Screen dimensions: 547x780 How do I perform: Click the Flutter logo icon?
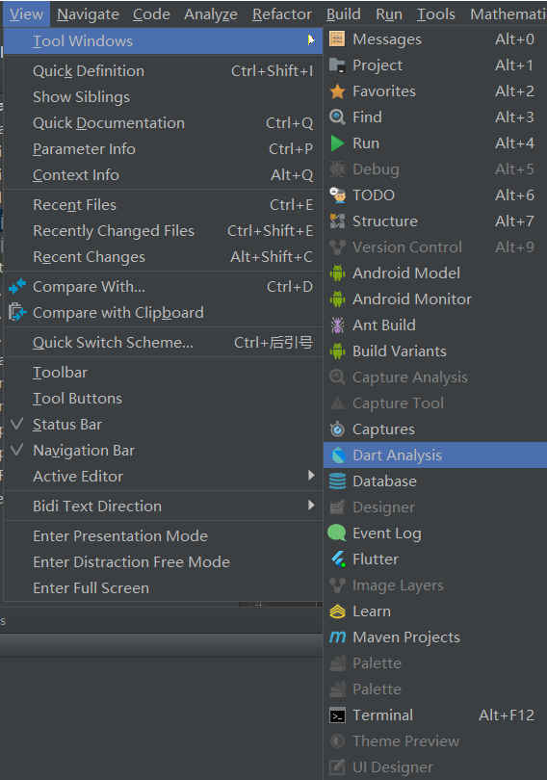point(338,559)
